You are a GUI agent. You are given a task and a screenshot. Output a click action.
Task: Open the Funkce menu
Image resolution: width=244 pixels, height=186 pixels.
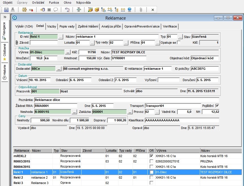point(54,3)
